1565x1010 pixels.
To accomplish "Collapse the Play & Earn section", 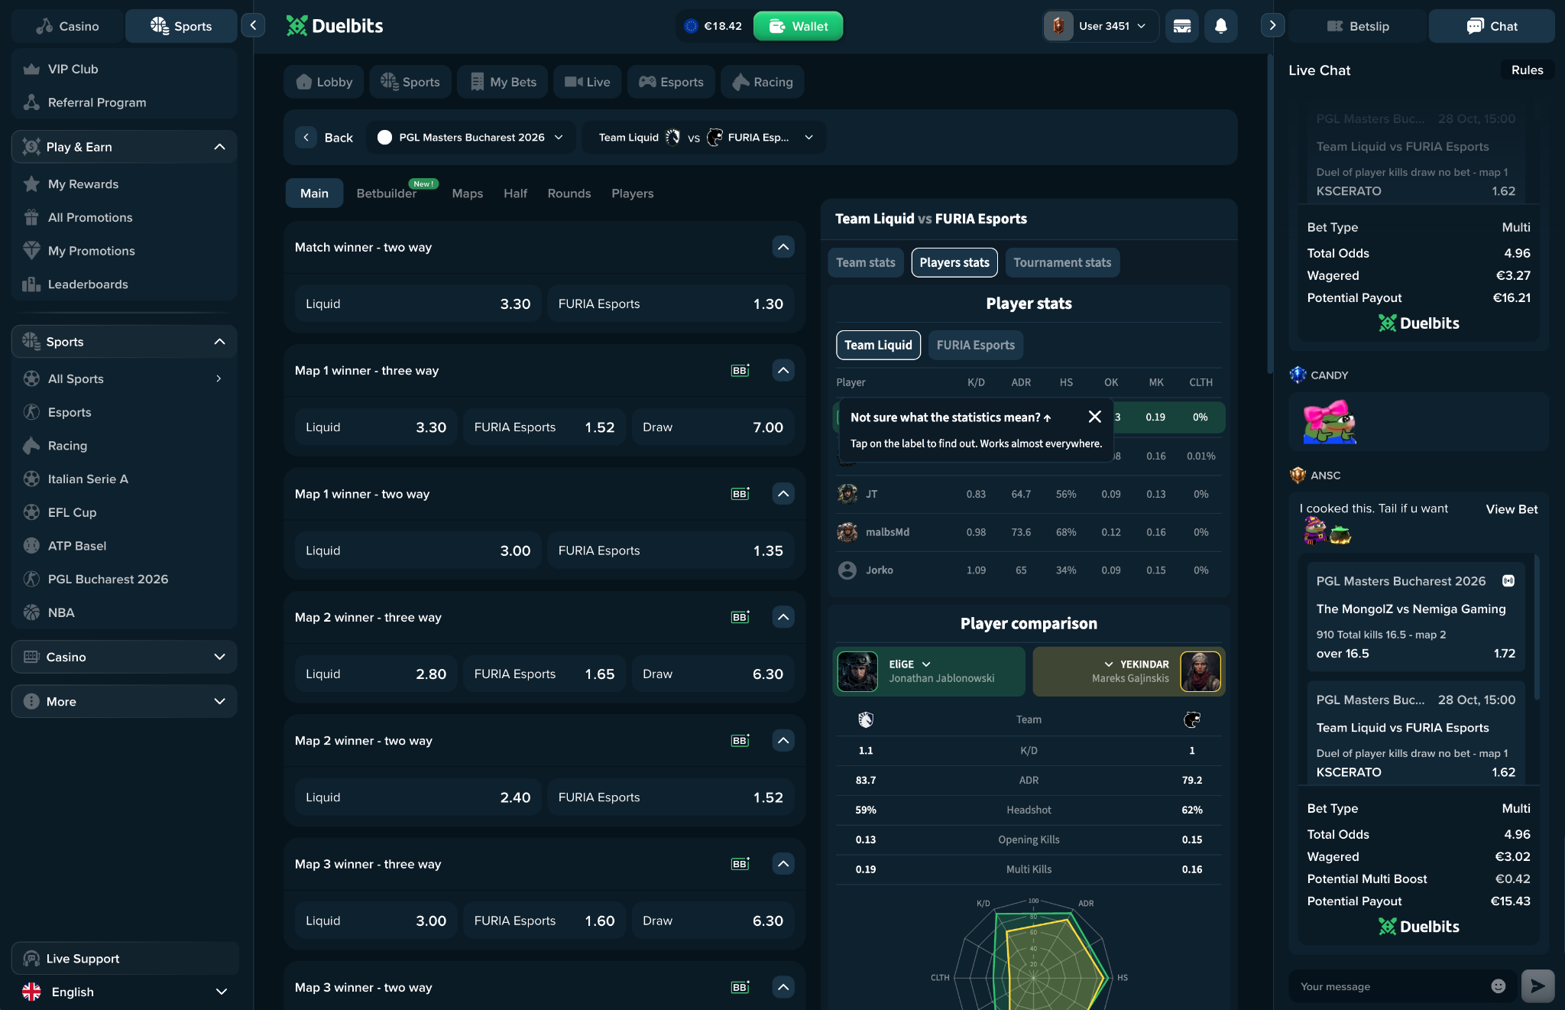I will 219,147.
